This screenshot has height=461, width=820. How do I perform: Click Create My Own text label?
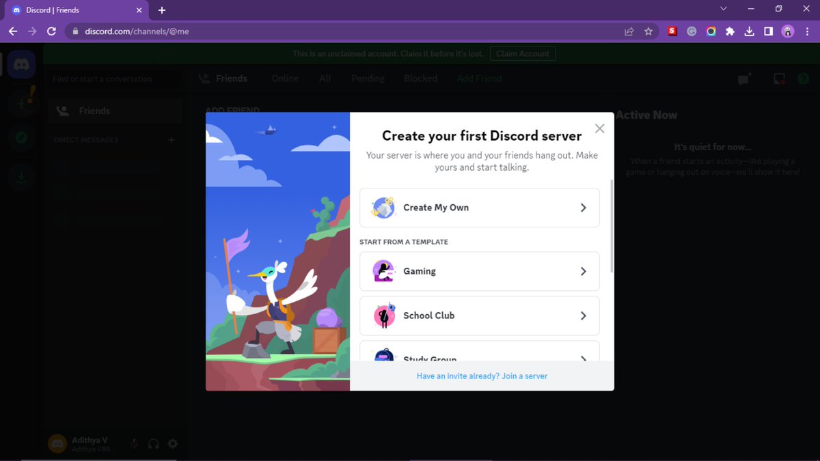click(436, 208)
